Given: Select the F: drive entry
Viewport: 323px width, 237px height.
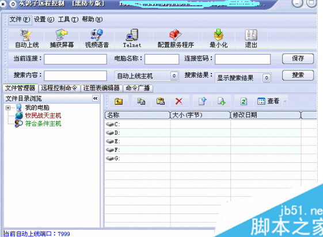Looking at the screenshot, I should tap(113, 150).
